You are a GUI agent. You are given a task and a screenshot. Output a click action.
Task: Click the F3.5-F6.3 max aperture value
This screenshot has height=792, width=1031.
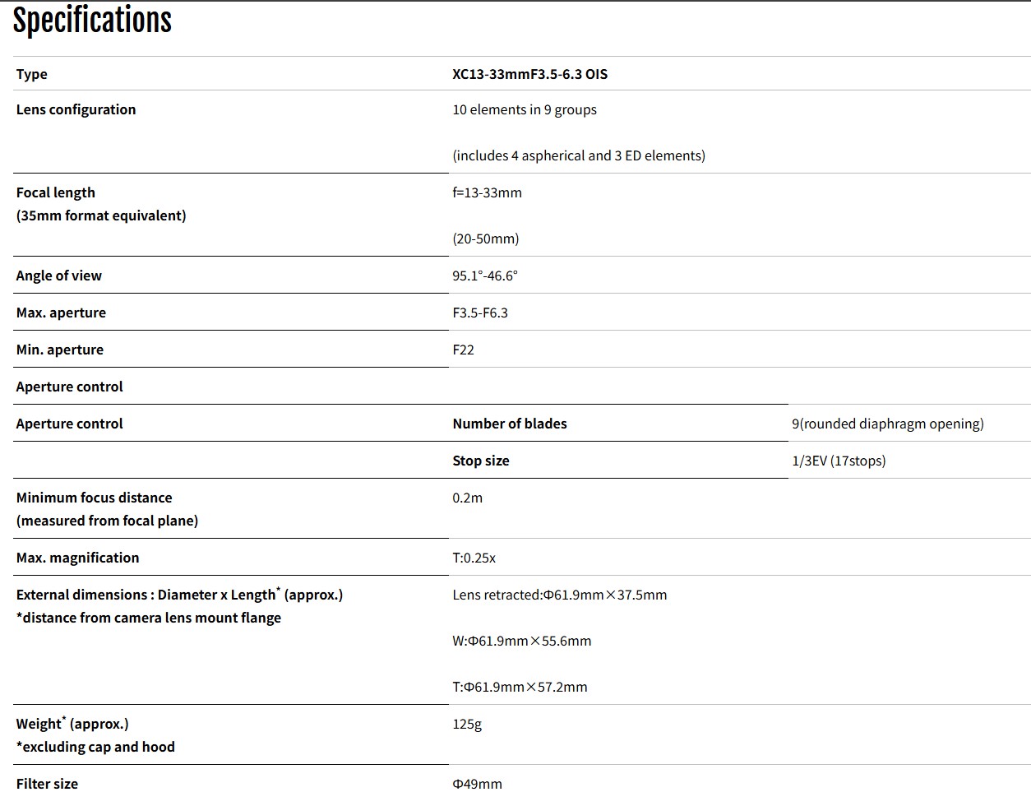click(479, 313)
